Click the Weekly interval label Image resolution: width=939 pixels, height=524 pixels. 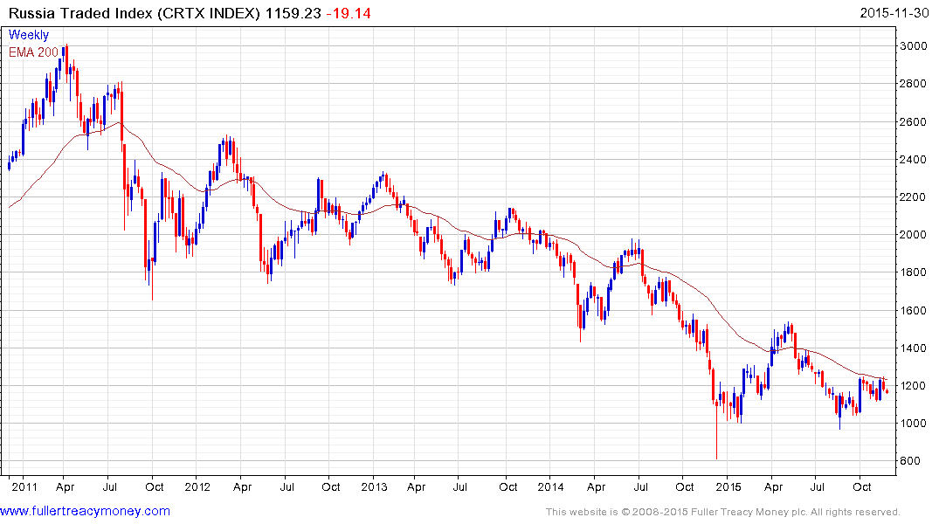(x=28, y=35)
